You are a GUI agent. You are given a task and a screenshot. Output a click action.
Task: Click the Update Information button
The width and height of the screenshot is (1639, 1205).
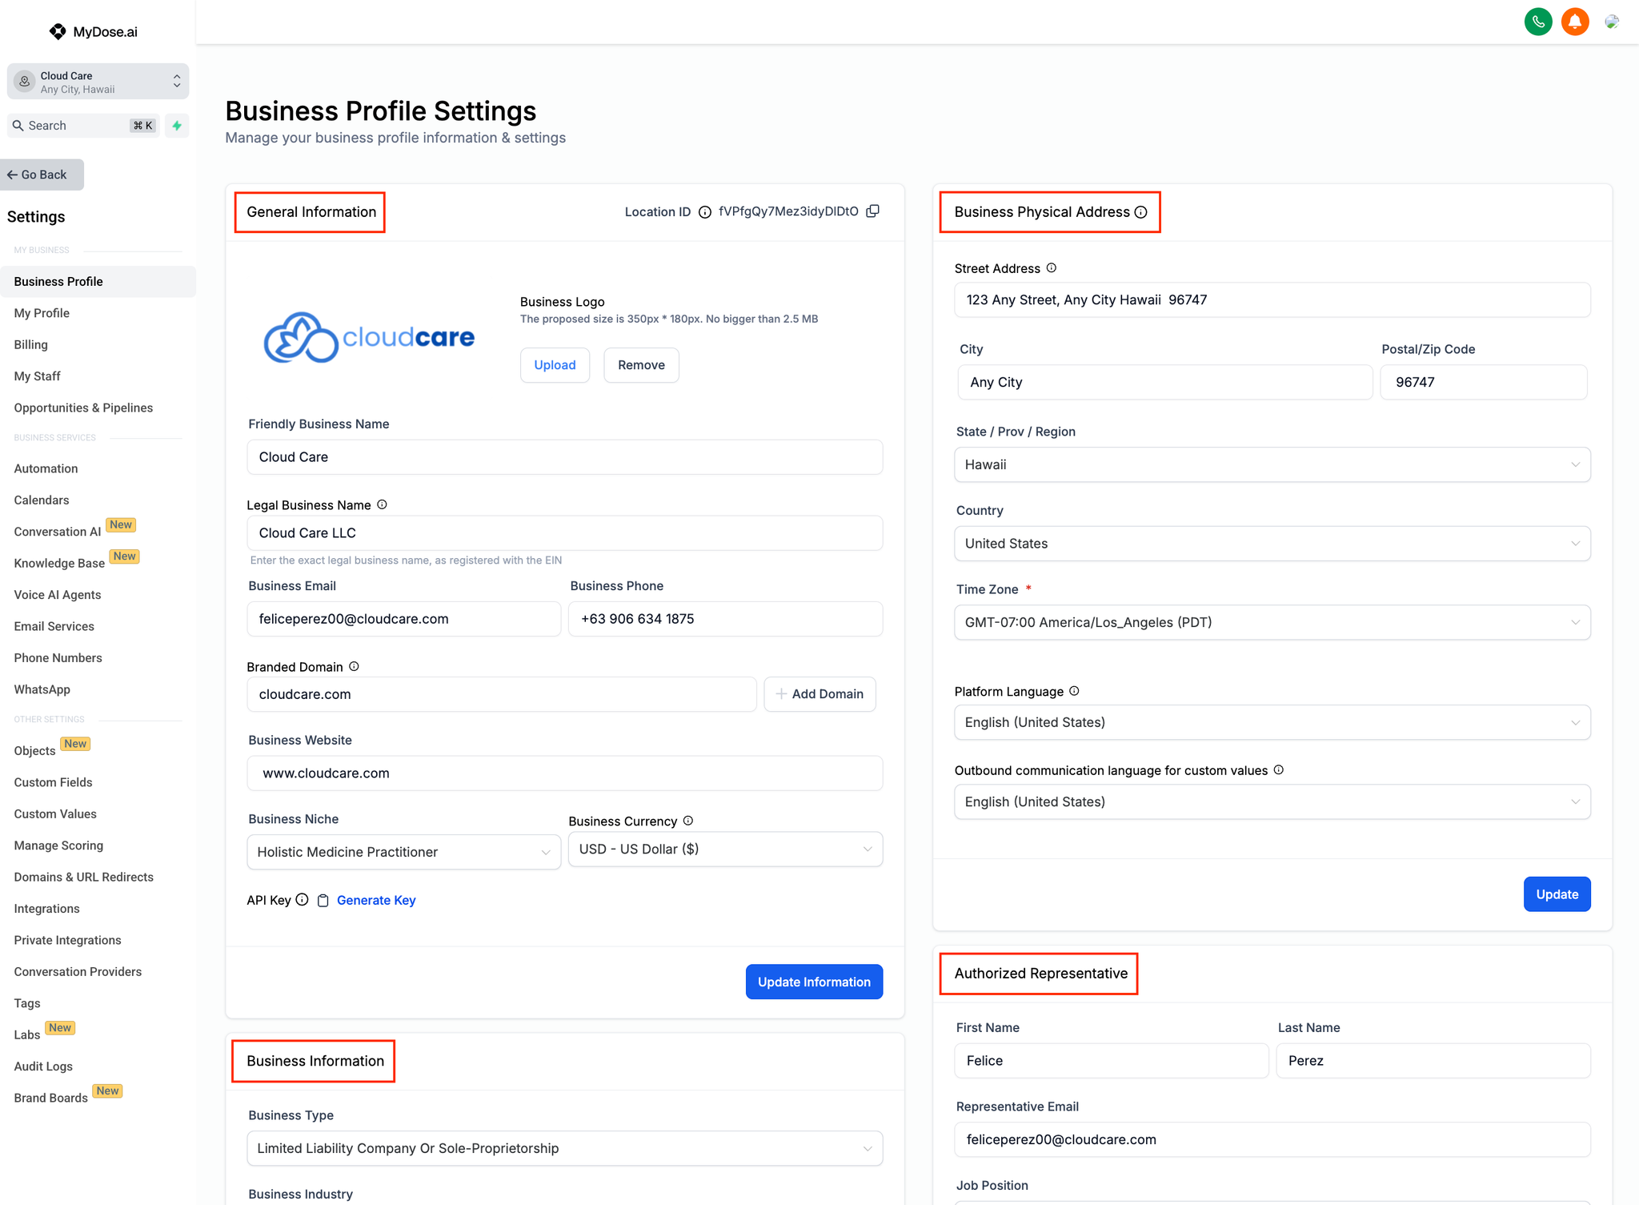(813, 982)
